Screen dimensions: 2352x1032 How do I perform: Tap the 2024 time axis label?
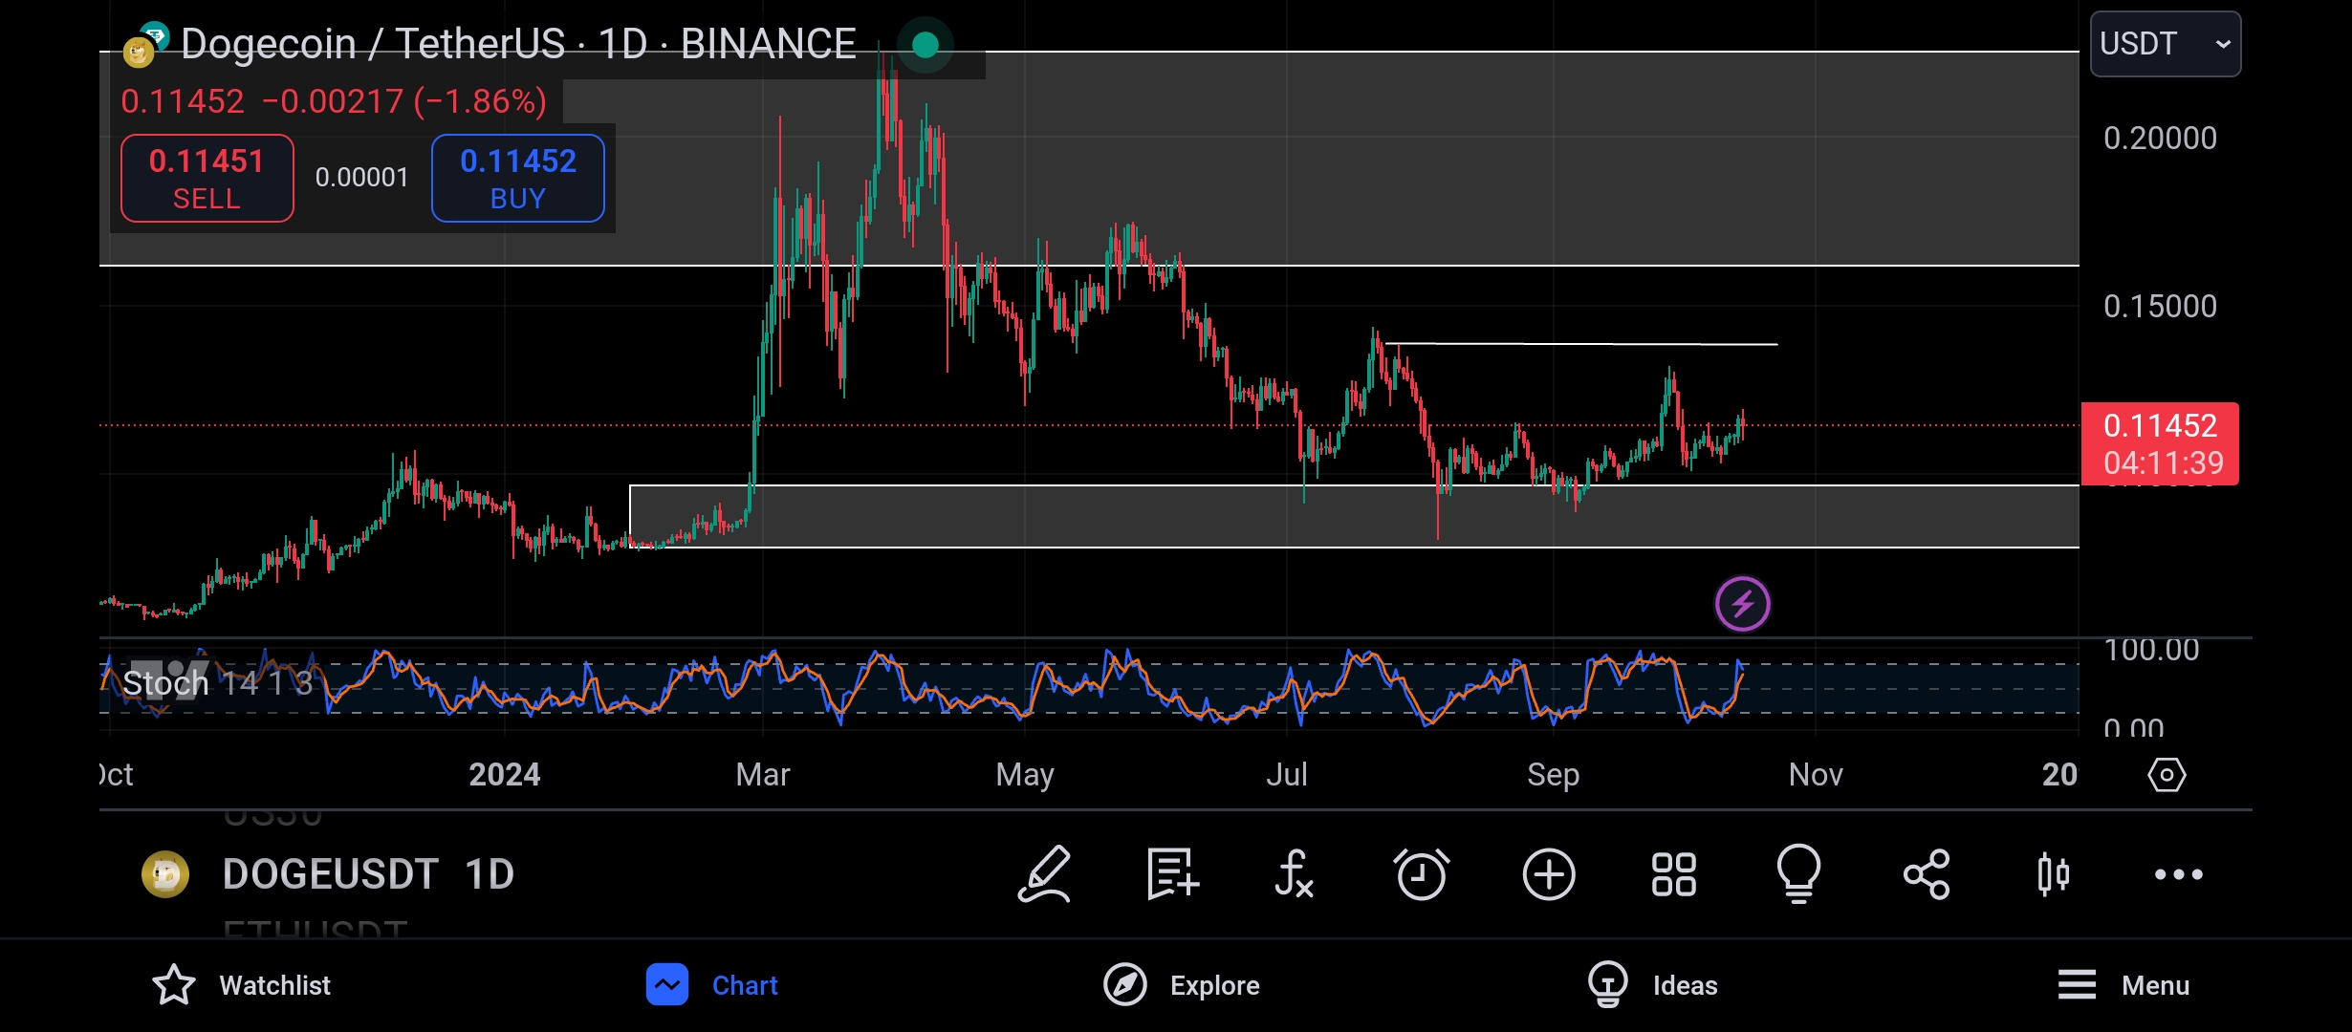coord(504,774)
